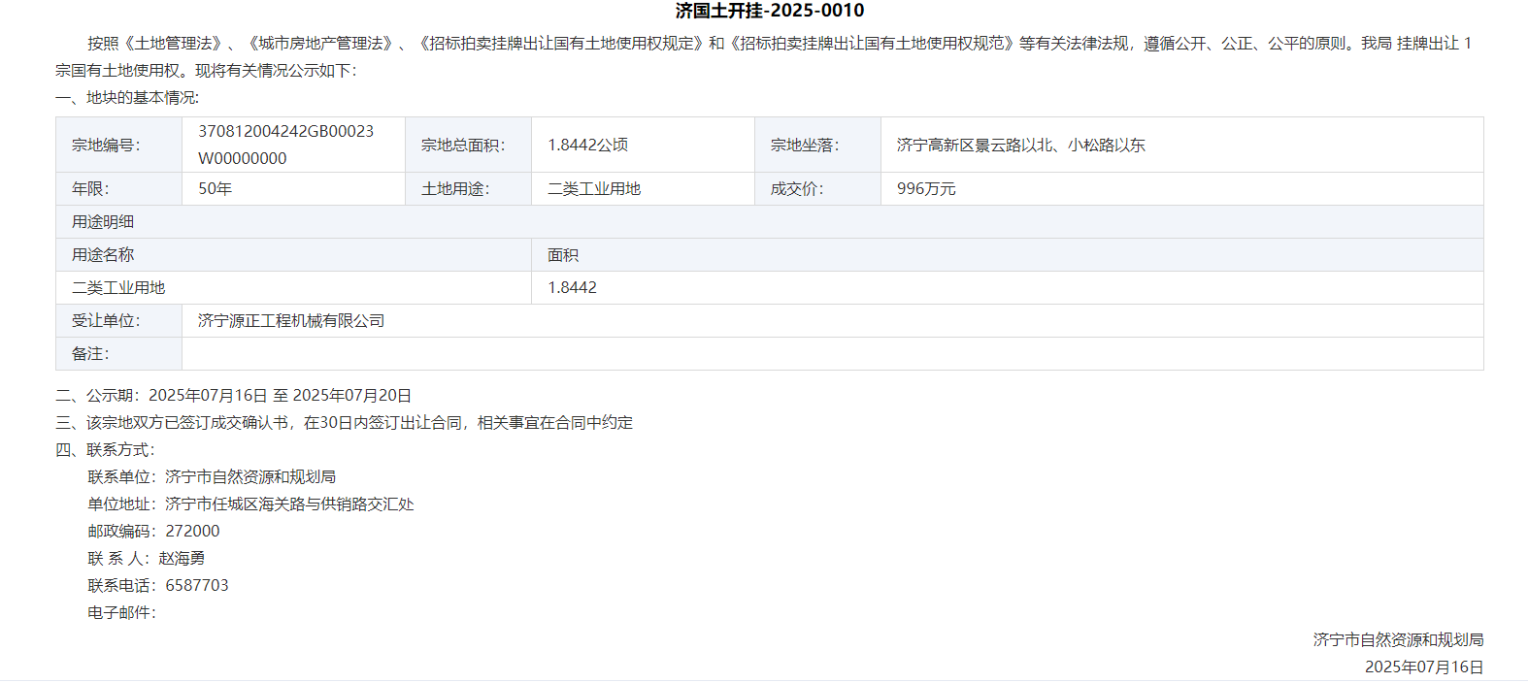Viewport: 1528px width, 683px height.
Task: Click the "面积" column header
Action: point(1008,255)
